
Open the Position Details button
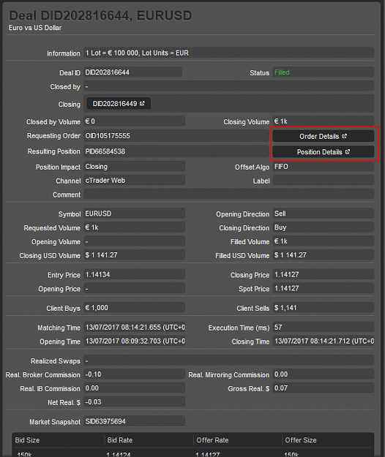(x=324, y=151)
